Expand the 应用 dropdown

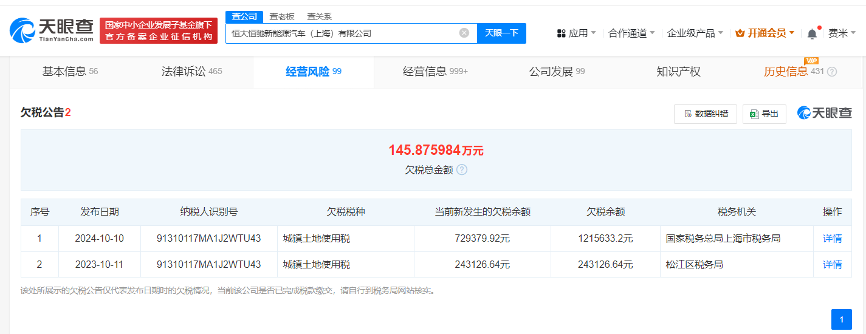coord(576,33)
